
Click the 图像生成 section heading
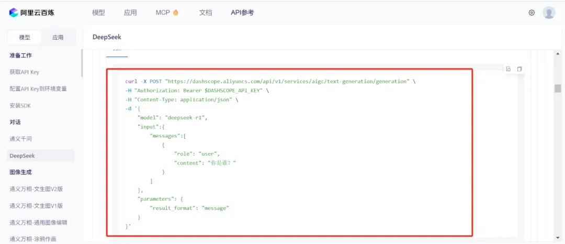click(x=20, y=172)
